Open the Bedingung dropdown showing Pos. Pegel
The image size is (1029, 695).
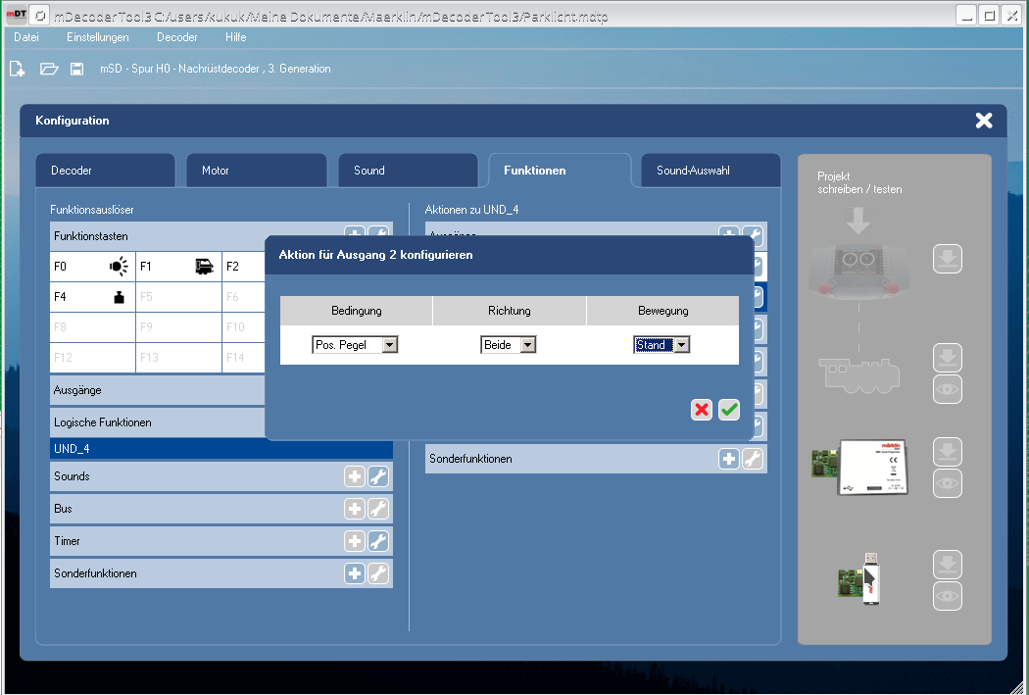(x=355, y=345)
